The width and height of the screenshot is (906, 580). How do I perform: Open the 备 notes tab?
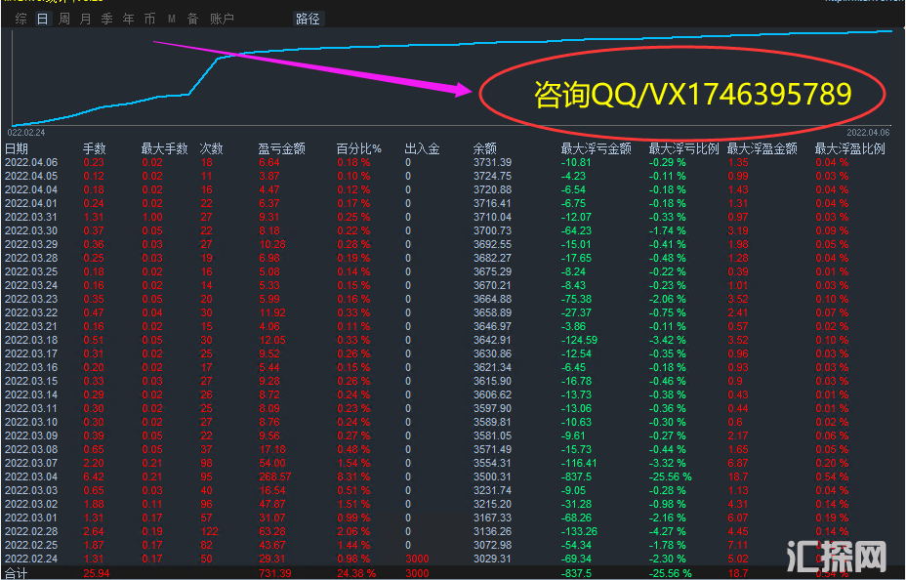click(193, 20)
